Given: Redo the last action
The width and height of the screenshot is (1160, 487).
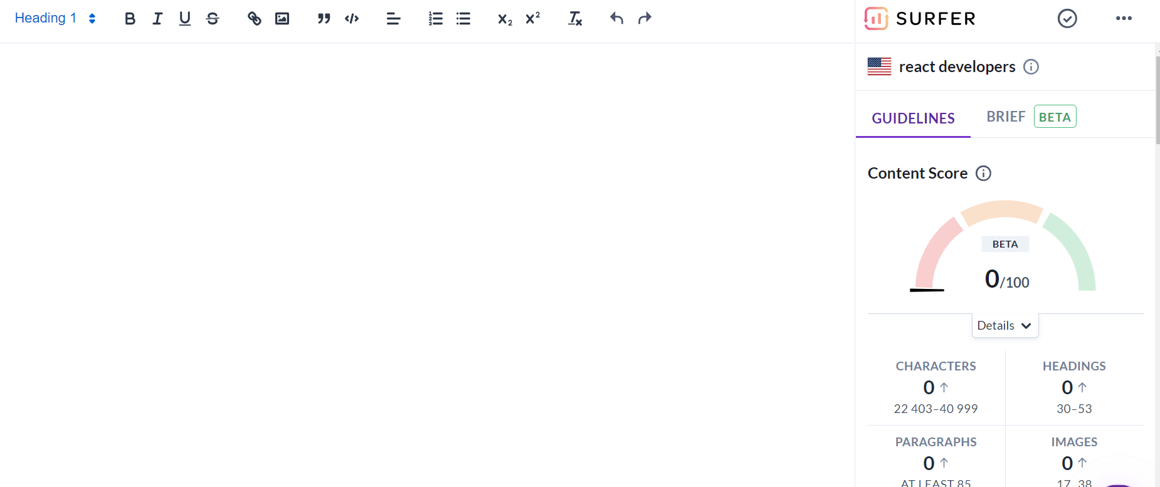Looking at the screenshot, I should (645, 19).
